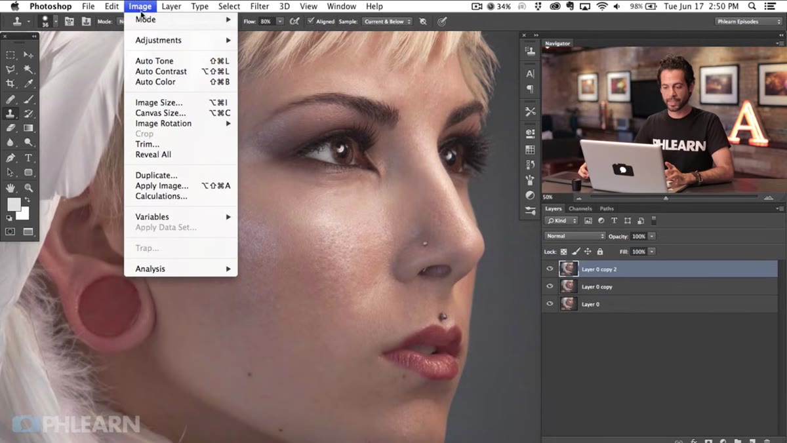
Task: Open the layer Fill dropdown arrow
Action: [x=652, y=252]
